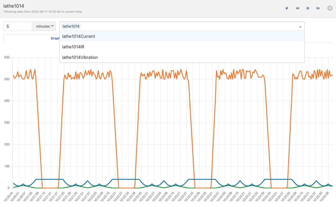Fast-forward the chart time window
The height and width of the screenshot is (207, 336).
[318, 8]
